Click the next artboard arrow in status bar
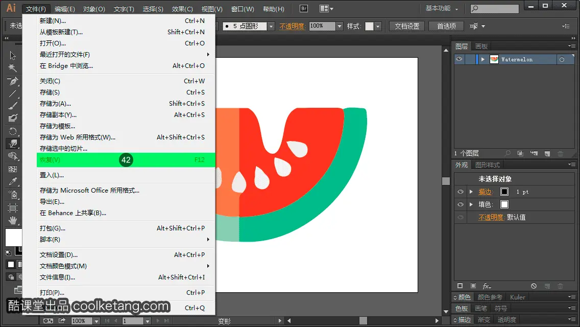The width and height of the screenshot is (580, 327). [158, 321]
